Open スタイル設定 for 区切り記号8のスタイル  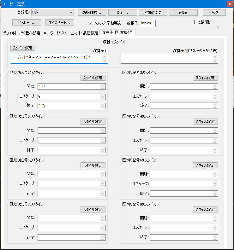tap(205, 210)
